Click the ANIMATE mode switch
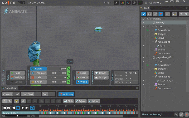The height and width of the screenshot is (118, 189). 15,11
